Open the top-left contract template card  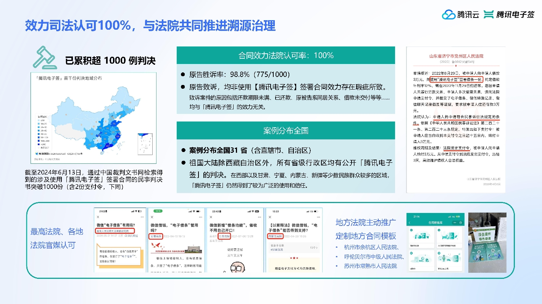(x=421, y=238)
